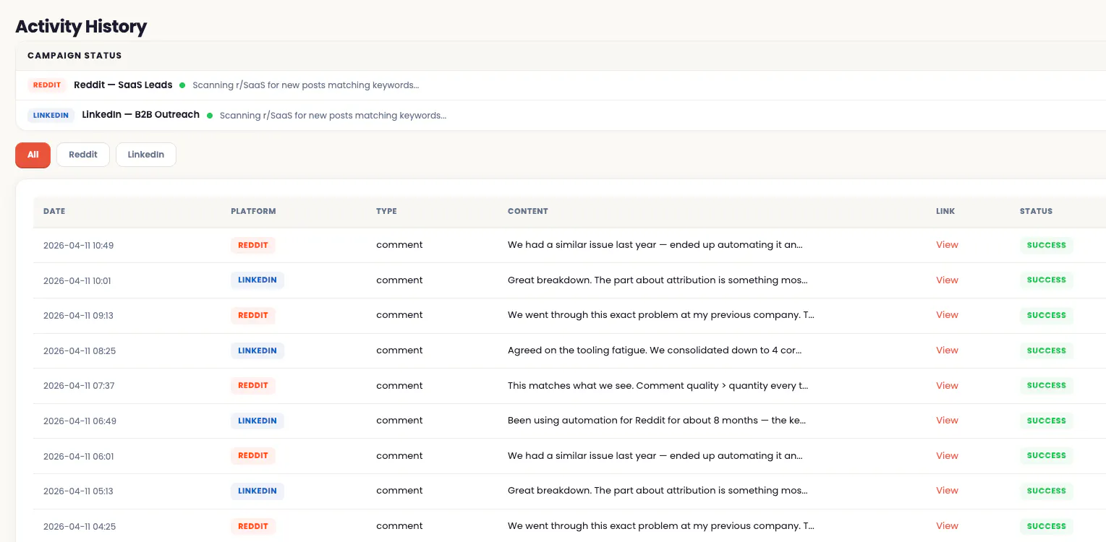Sort by the Date column header

tap(54, 212)
